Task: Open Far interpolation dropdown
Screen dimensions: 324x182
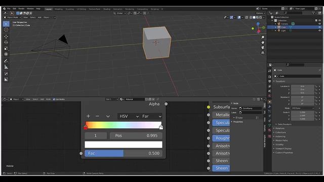Action: 151,116
